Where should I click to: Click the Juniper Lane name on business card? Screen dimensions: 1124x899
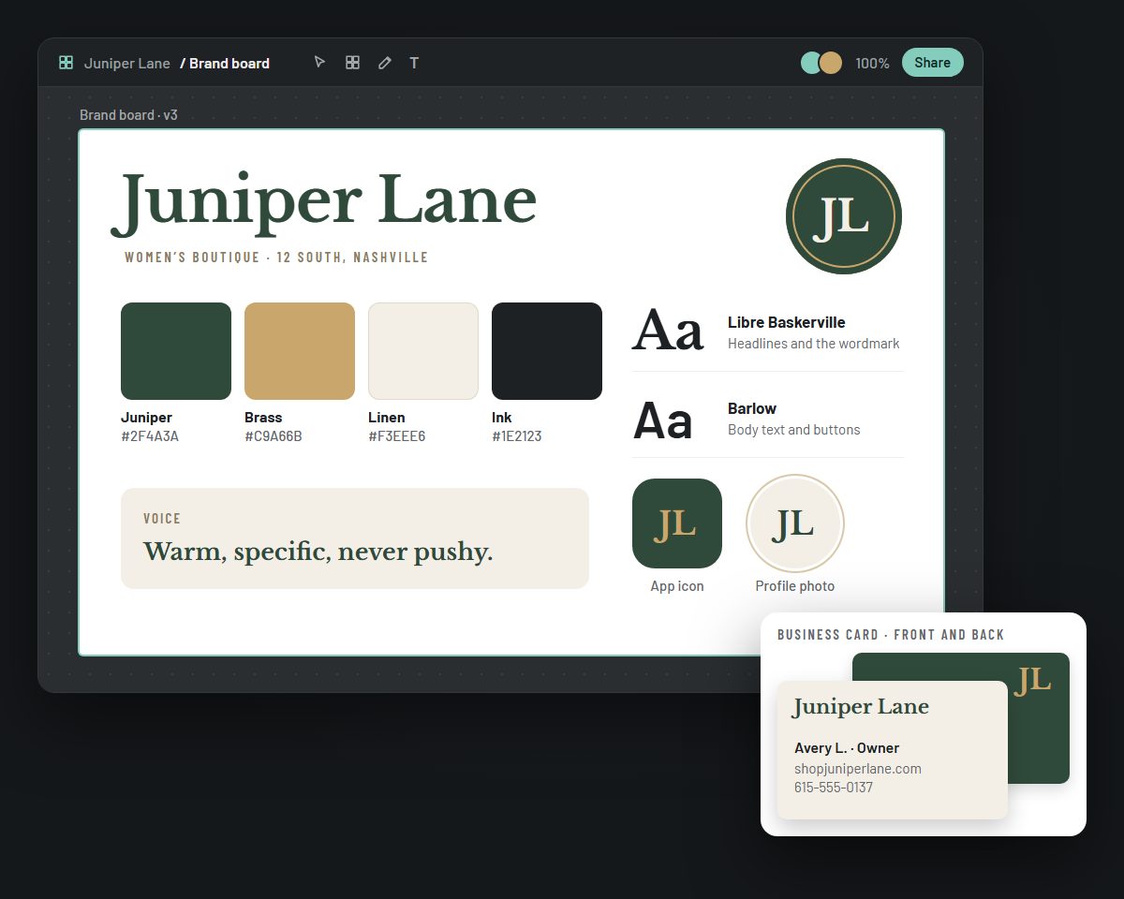pyautogui.click(x=861, y=707)
